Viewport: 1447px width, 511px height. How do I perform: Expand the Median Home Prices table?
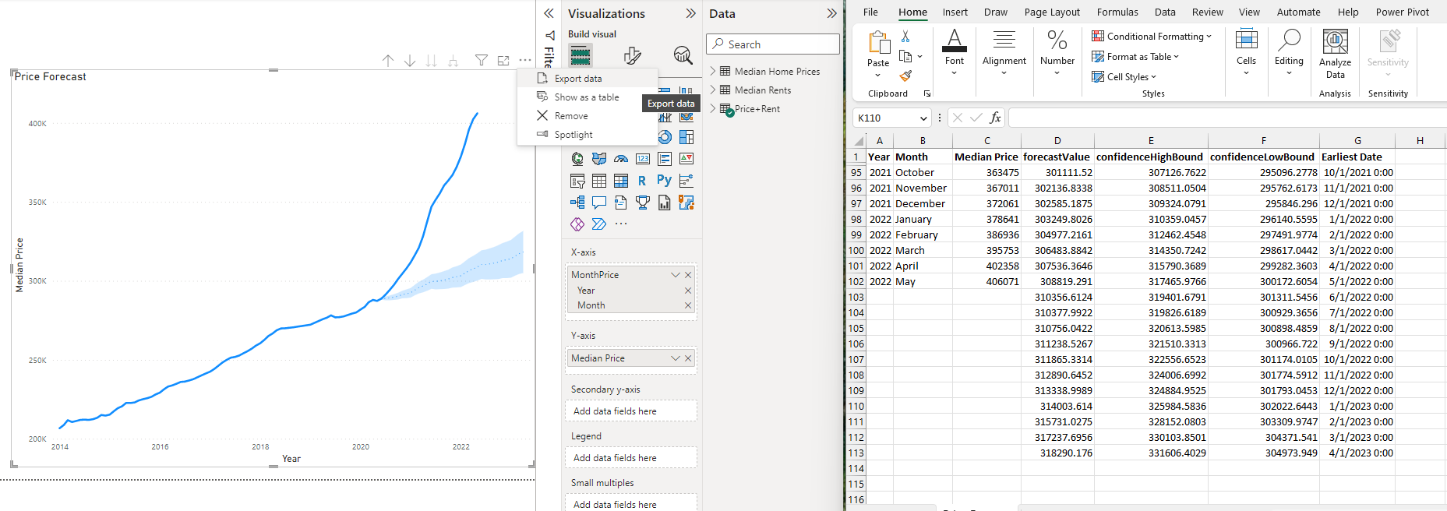click(x=713, y=71)
